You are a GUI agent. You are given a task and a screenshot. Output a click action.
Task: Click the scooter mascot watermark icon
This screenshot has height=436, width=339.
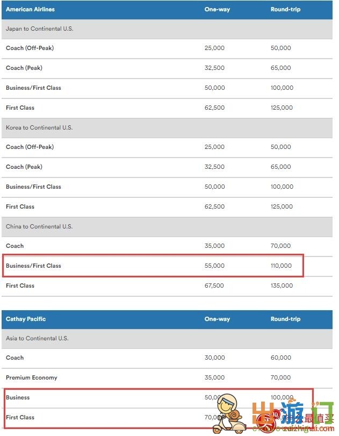click(x=230, y=413)
